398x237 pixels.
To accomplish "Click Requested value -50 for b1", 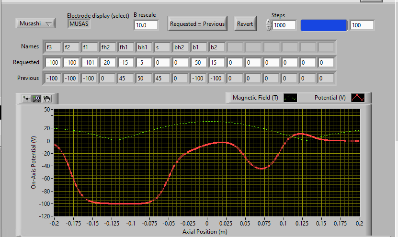I will pyautogui.click(x=199, y=62).
